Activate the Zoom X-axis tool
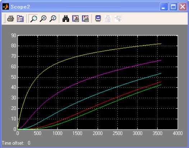Image resolution: width=189 pixels, height=148 pixels. click(x=43, y=19)
